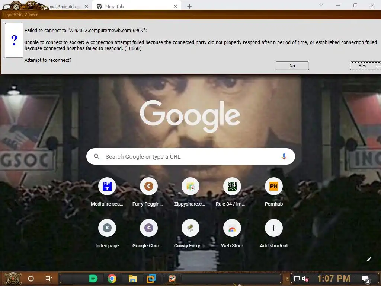Open Chrome from the taskbar
The height and width of the screenshot is (286, 381).
[x=112, y=279]
